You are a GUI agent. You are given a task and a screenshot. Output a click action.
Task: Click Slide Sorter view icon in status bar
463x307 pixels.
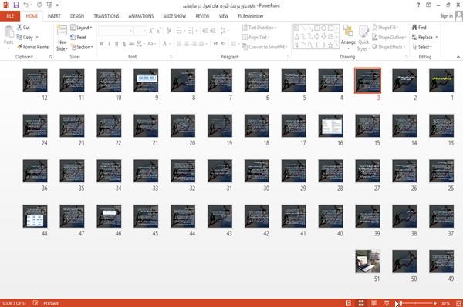(361, 303)
